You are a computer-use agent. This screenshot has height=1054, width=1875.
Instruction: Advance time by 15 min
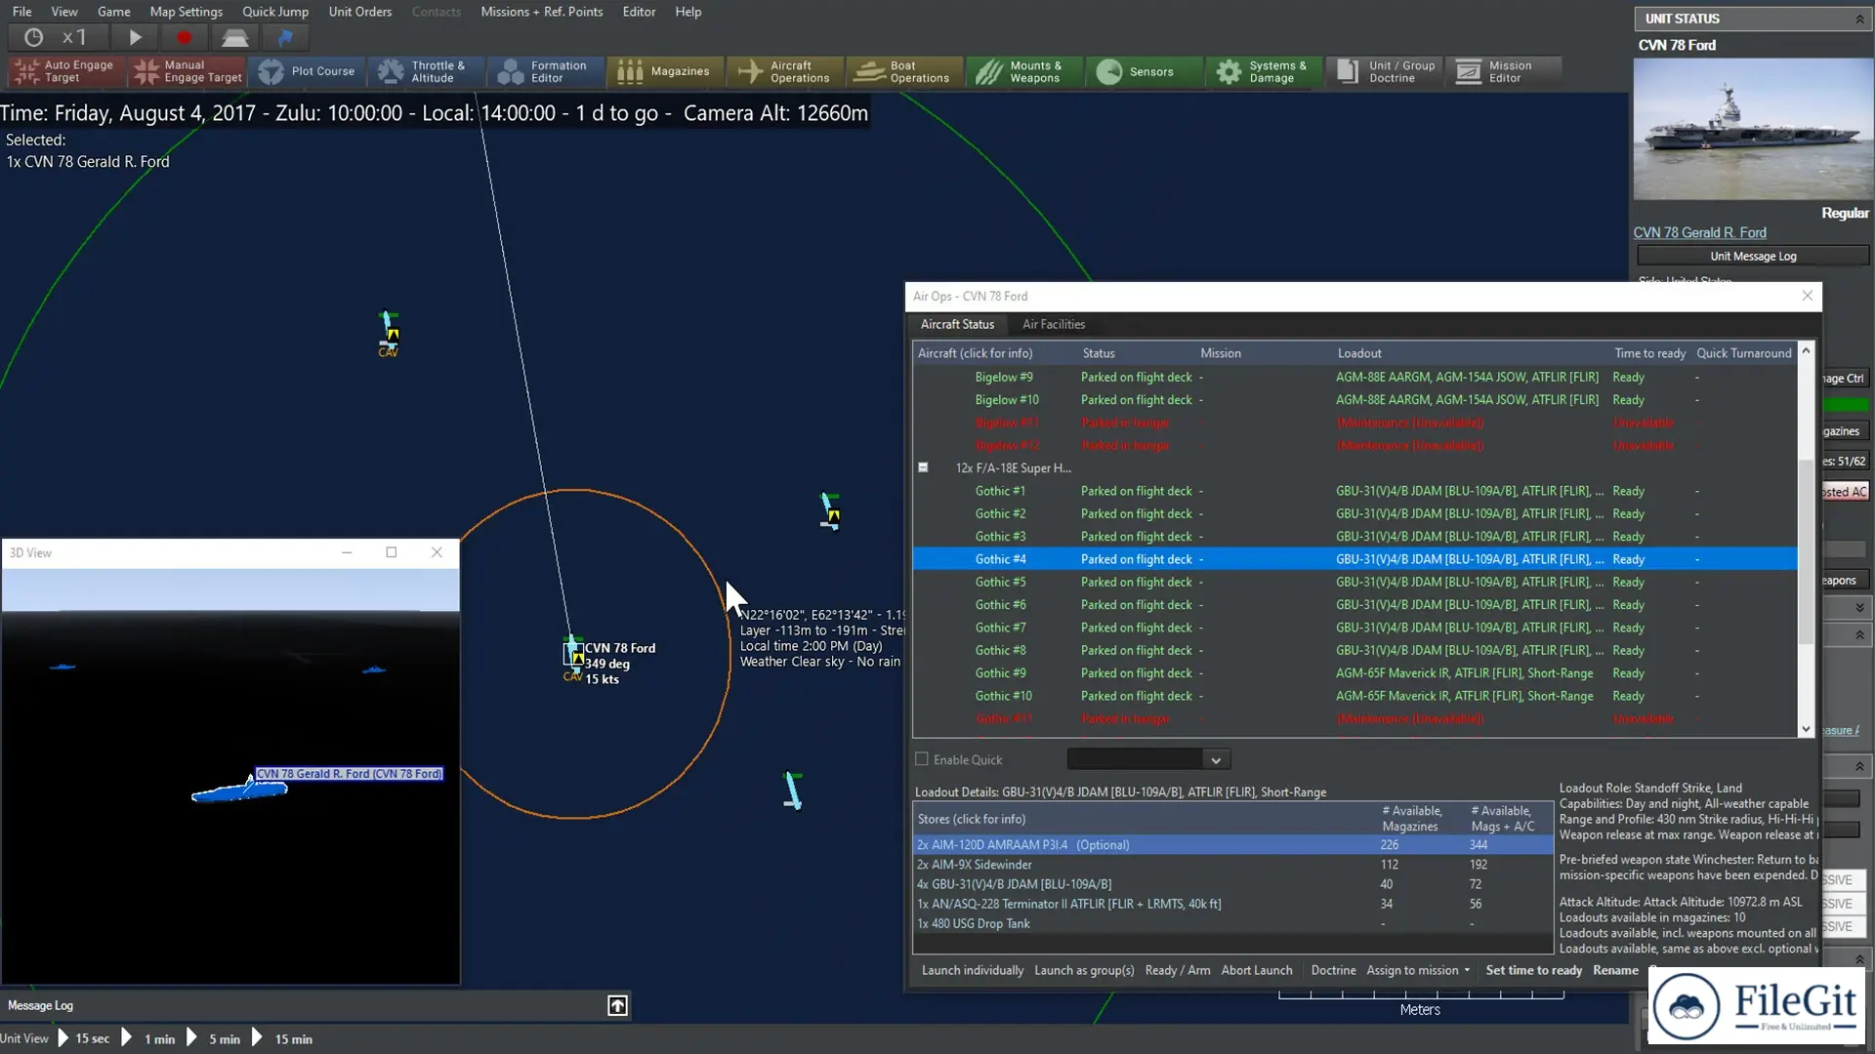[282, 1038]
